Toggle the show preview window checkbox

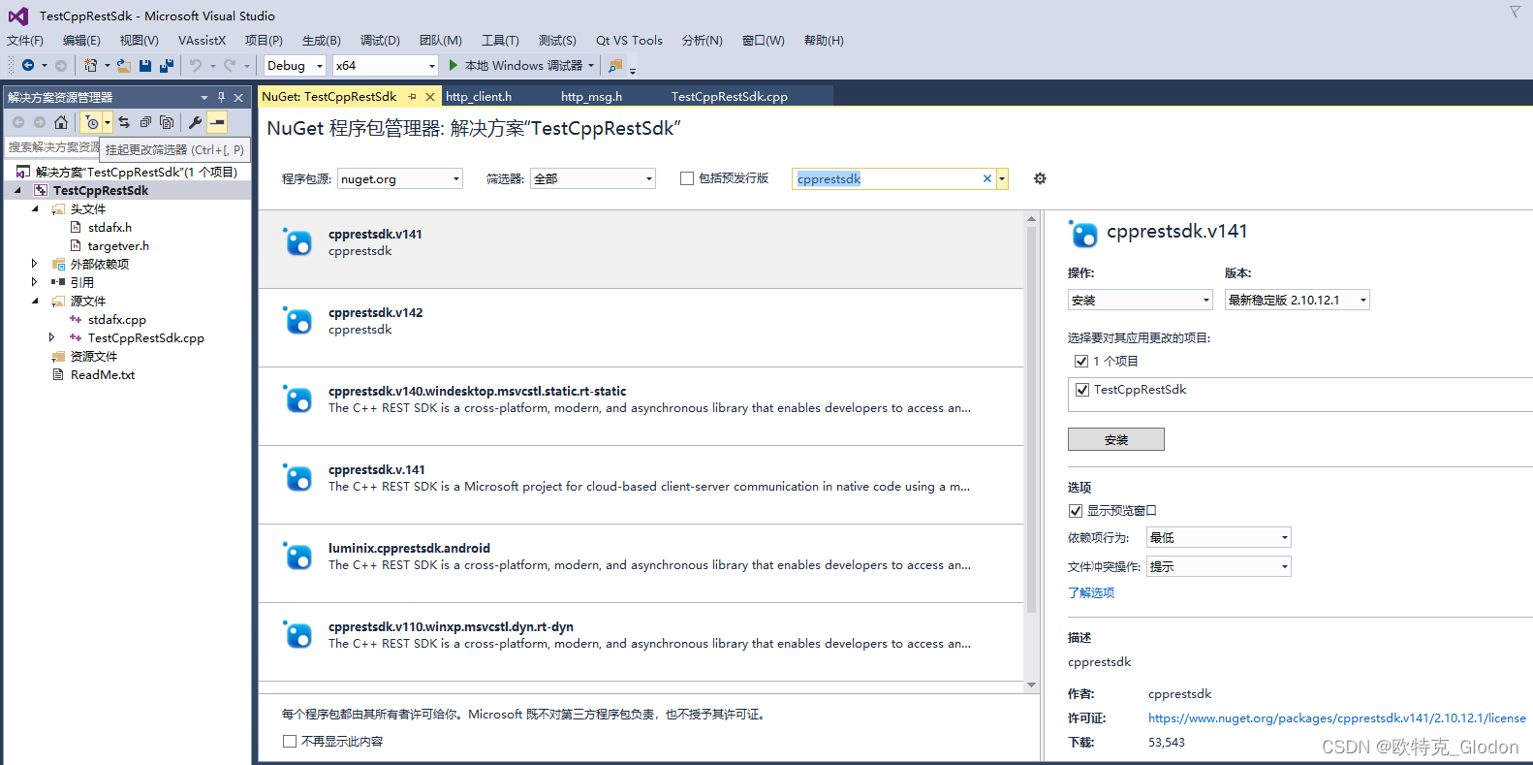tap(1076, 511)
